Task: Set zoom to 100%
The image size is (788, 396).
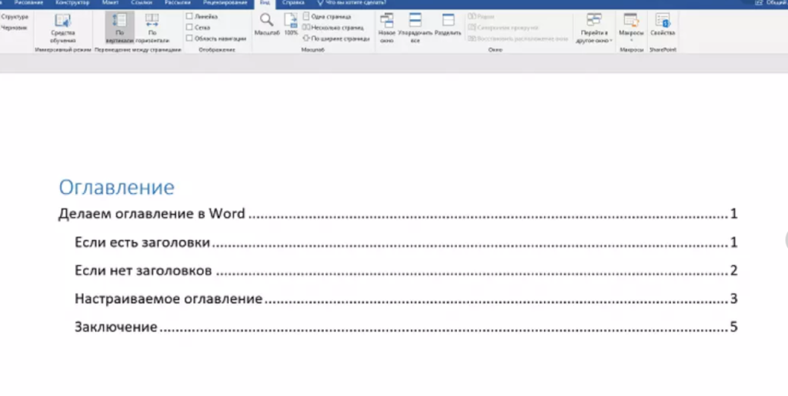Action: [x=291, y=26]
